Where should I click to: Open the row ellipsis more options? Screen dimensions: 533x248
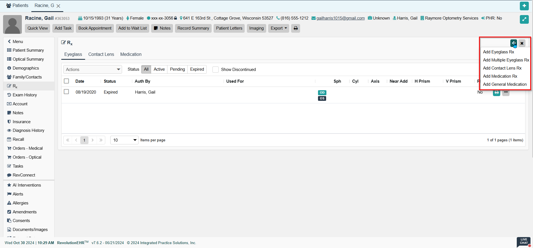(x=506, y=92)
